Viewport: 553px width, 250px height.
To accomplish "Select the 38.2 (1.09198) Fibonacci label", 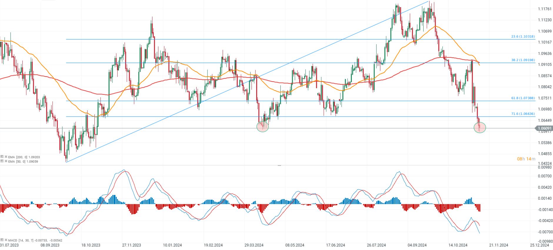I will [x=523, y=60].
